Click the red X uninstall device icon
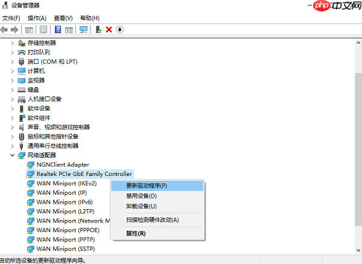The width and height of the screenshot is (362, 264). (109, 30)
